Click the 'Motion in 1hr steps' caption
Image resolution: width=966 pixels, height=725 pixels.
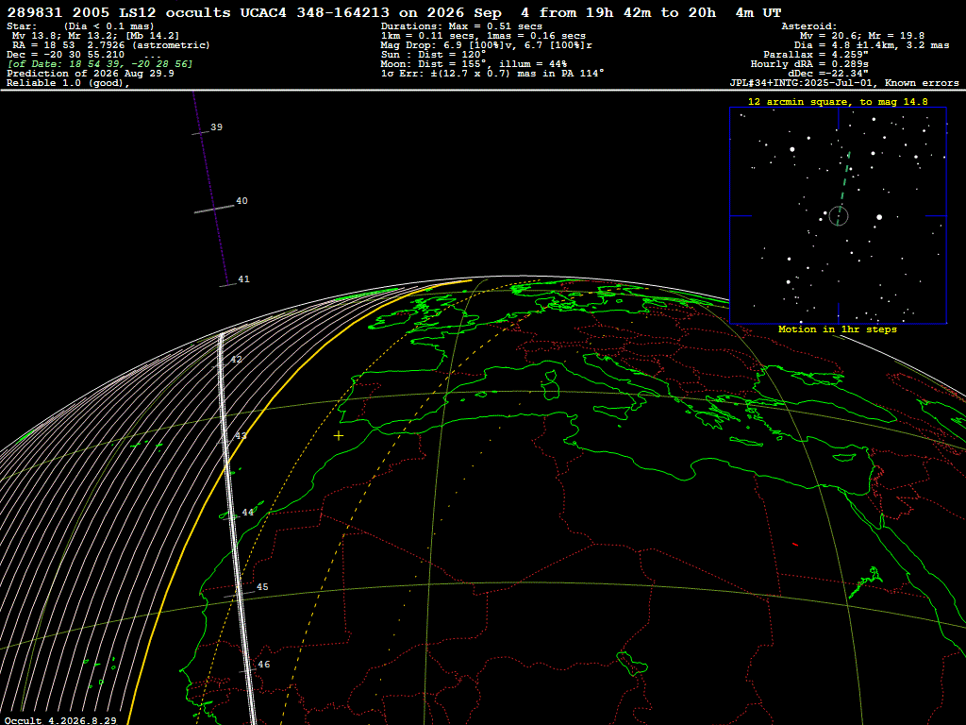pyautogui.click(x=838, y=329)
